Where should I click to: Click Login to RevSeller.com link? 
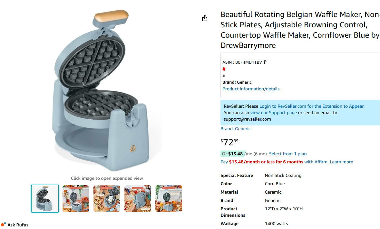(312, 106)
